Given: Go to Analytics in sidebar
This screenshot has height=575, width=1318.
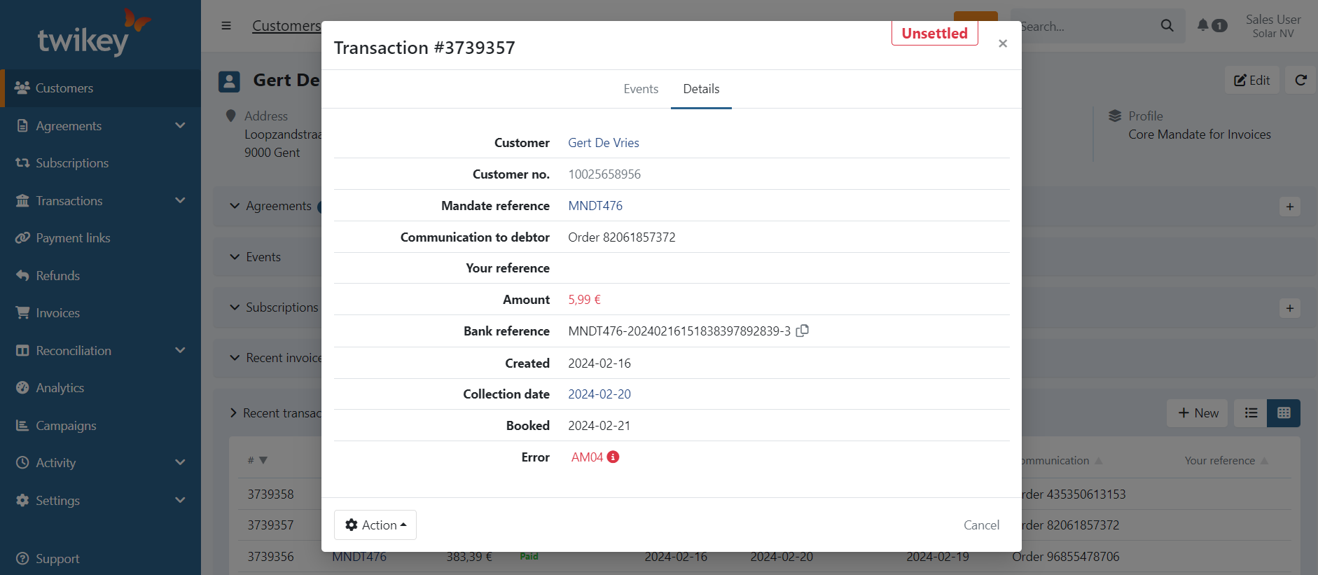Looking at the screenshot, I should click(60, 388).
